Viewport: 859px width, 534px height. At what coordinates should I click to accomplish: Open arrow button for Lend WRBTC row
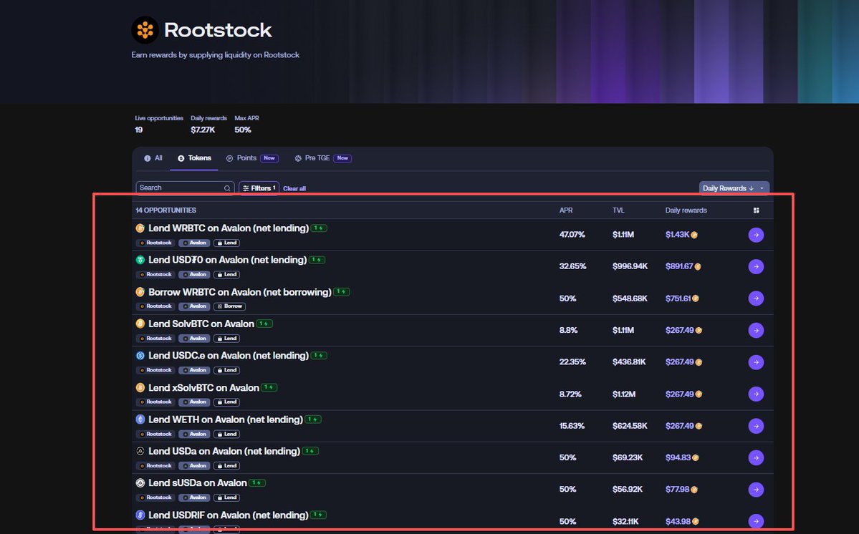click(x=756, y=235)
